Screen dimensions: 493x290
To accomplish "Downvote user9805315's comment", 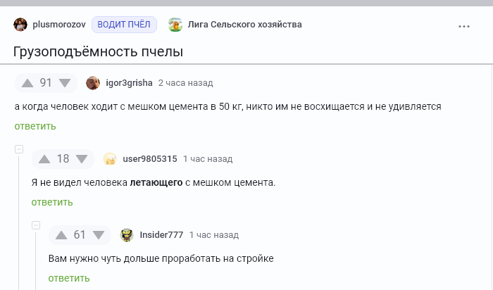I will pyautogui.click(x=82, y=159).
